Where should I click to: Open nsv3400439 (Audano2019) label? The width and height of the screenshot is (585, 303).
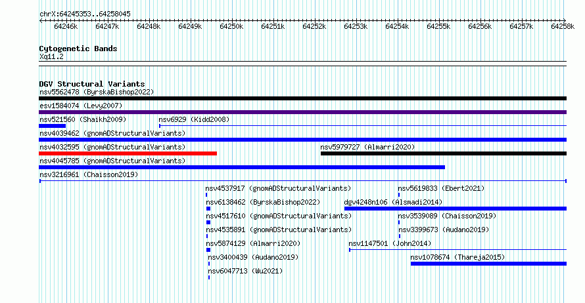click(253, 257)
